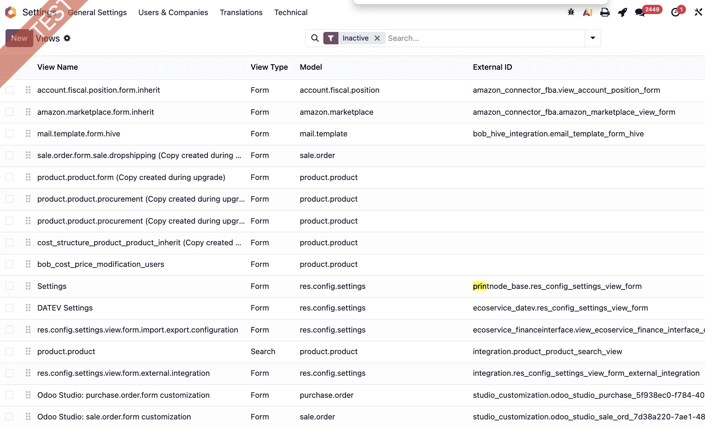The image size is (705, 428).
Task: Remove the Inactive filter facet
Action: coord(377,38)
